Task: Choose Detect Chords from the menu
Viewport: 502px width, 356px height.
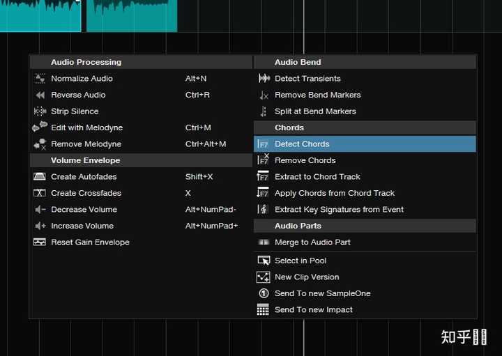Action: point(302,144)
